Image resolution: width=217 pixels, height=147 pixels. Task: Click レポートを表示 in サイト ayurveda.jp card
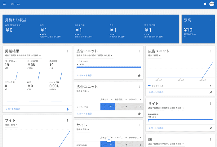tap(156, 128)
